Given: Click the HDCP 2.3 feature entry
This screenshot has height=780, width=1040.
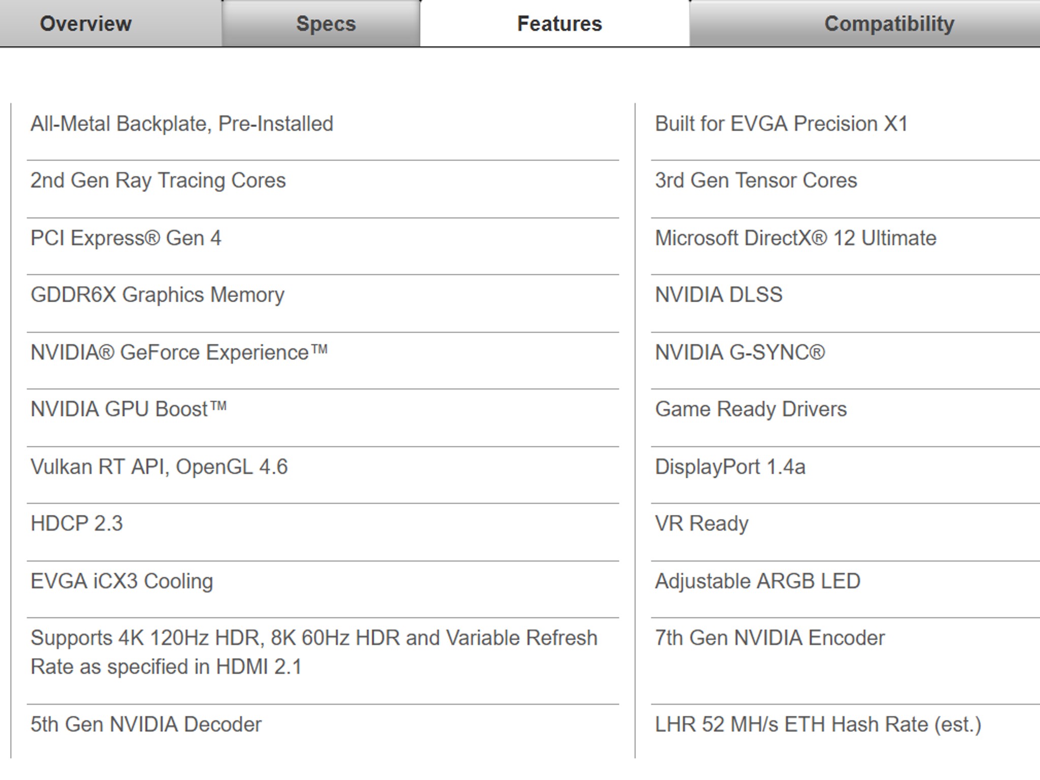Looking at the screenshot, I should click(x=77, y=524).
